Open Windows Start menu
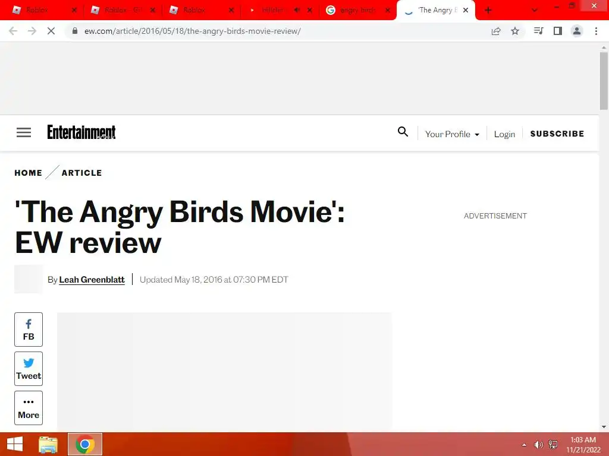This screenshot has width=609, height=456. click(15, 444)
